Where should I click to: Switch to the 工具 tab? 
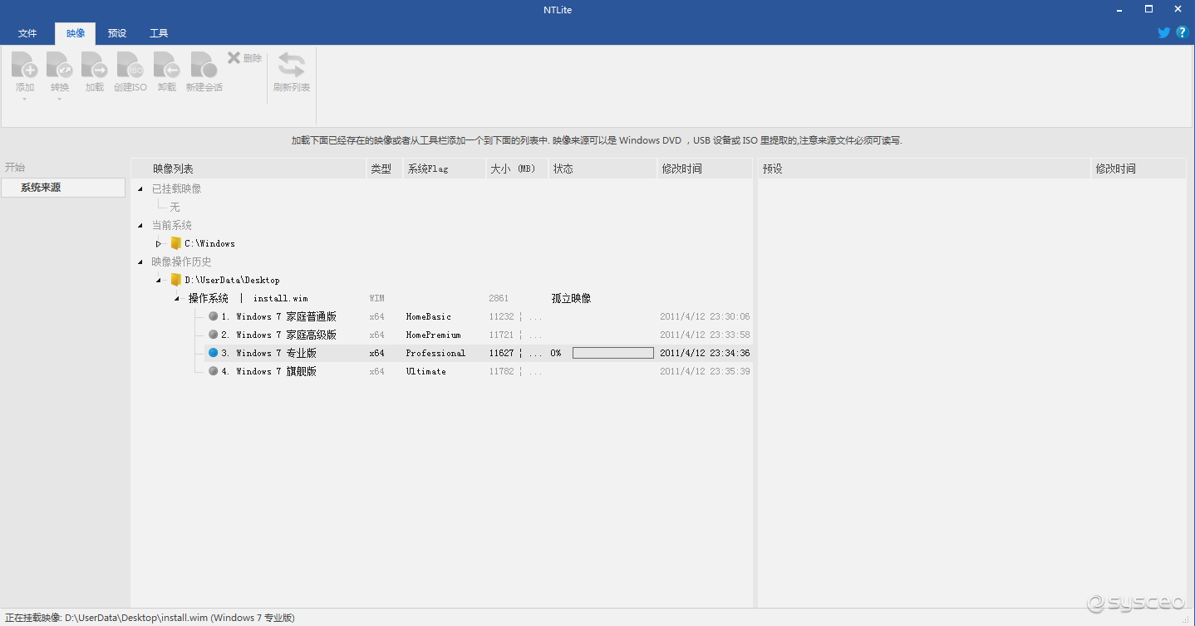pos(159,33)
